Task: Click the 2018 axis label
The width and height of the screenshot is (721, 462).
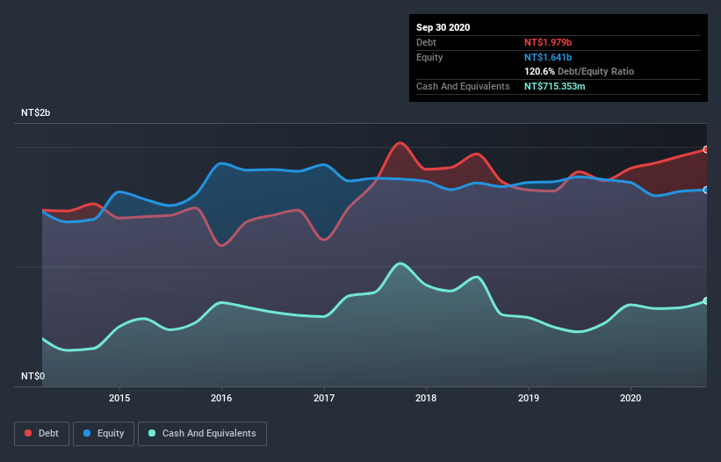Action: pyautogui.click(x=426, y=398)
